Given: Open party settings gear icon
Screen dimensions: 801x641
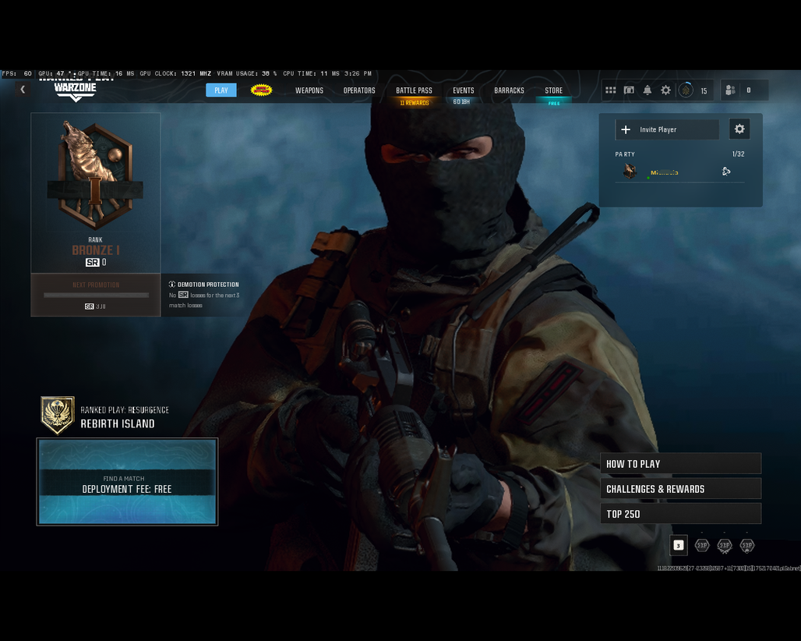Looking at the screenshot, I should coord(739,129).
